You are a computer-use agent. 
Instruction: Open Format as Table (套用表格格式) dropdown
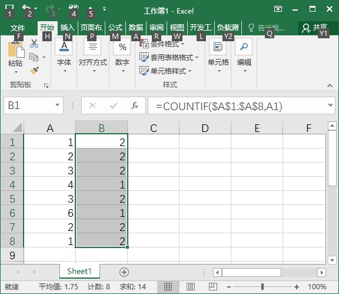tap(169, 57)
